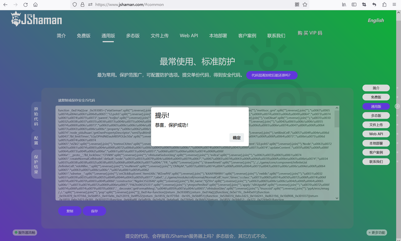Select 通用版 in top navigation
This screenshot has height=241, width=401.
108,36
